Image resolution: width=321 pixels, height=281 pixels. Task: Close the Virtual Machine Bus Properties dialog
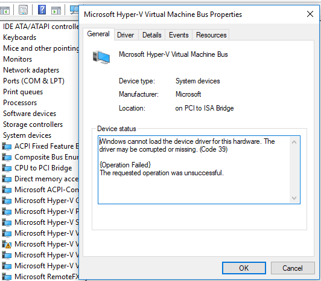310,14
